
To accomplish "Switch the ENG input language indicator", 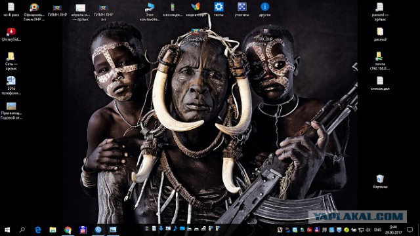I will (x=378, y=229).
